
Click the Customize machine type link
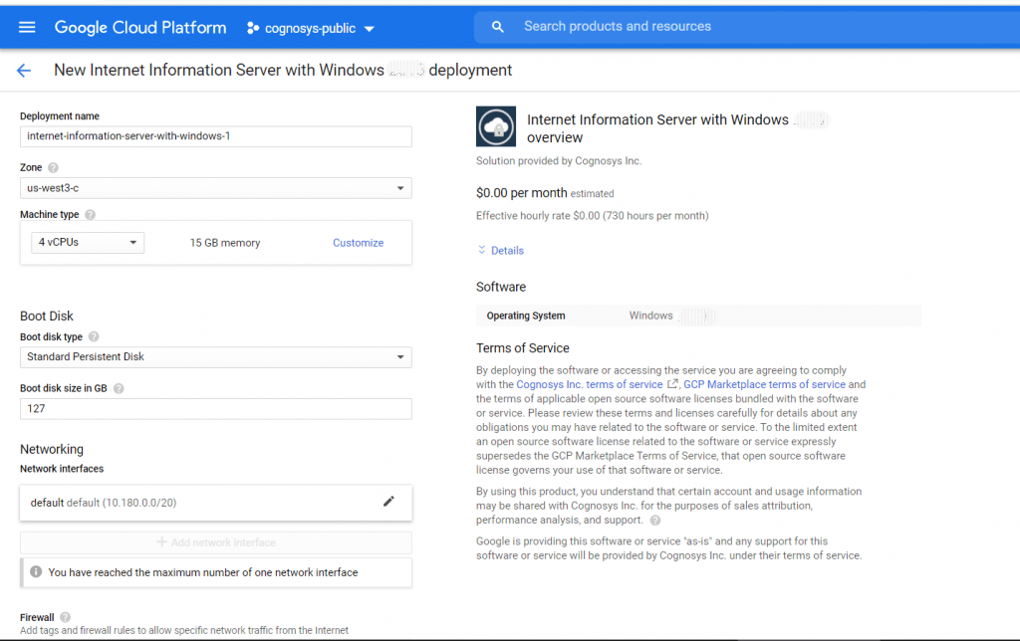pos(358,243)
